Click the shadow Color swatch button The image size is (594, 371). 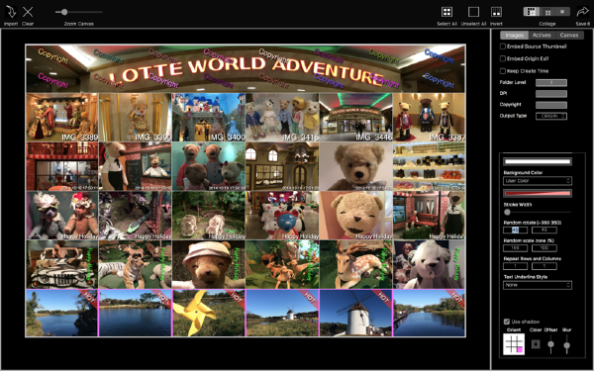(x=536, y=343)
